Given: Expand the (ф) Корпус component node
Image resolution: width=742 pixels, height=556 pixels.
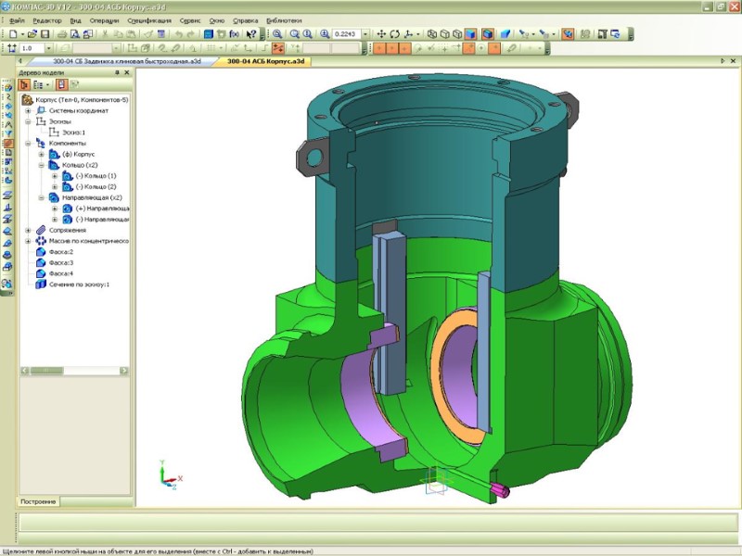Looking at the screenshot, I should [x=41, y=154].
